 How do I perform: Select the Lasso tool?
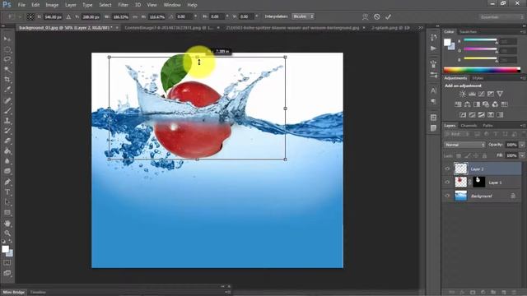coord(7,59)
